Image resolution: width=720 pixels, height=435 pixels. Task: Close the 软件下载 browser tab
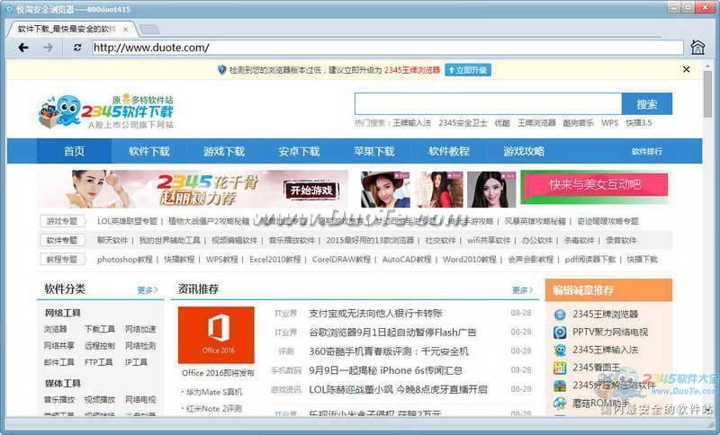(x=126, y=29)
